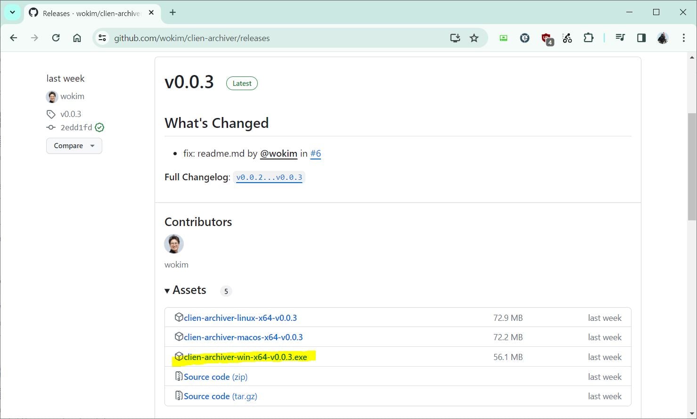Open the red shield extension with badge 4
697x419 pixels.
(547, 39)
